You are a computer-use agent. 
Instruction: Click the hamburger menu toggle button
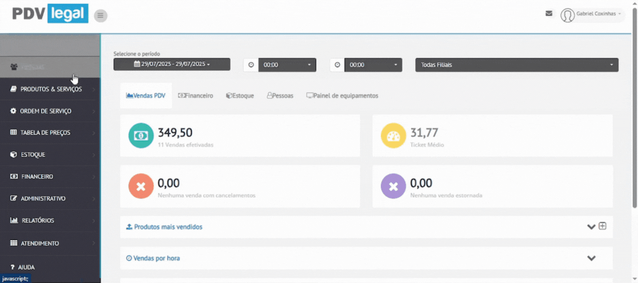[100, 16]
